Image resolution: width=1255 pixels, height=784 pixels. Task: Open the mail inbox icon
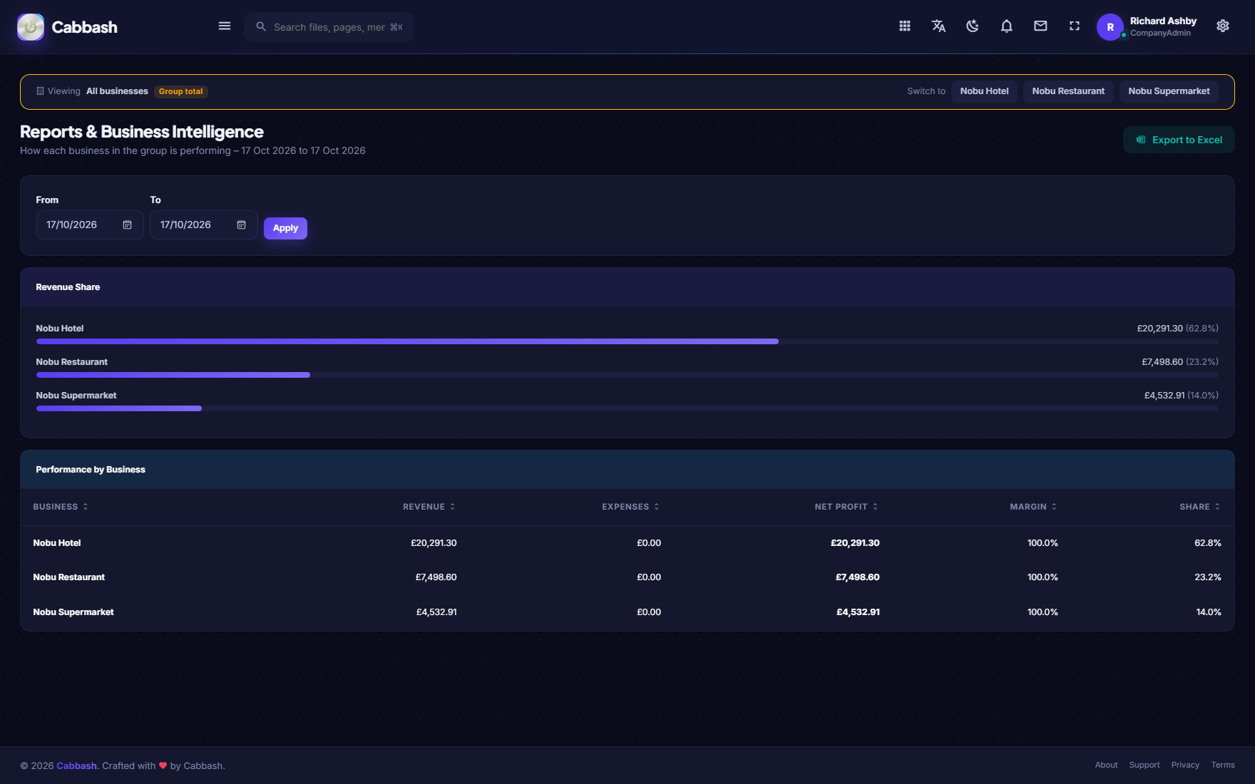tap(1041, 26)
